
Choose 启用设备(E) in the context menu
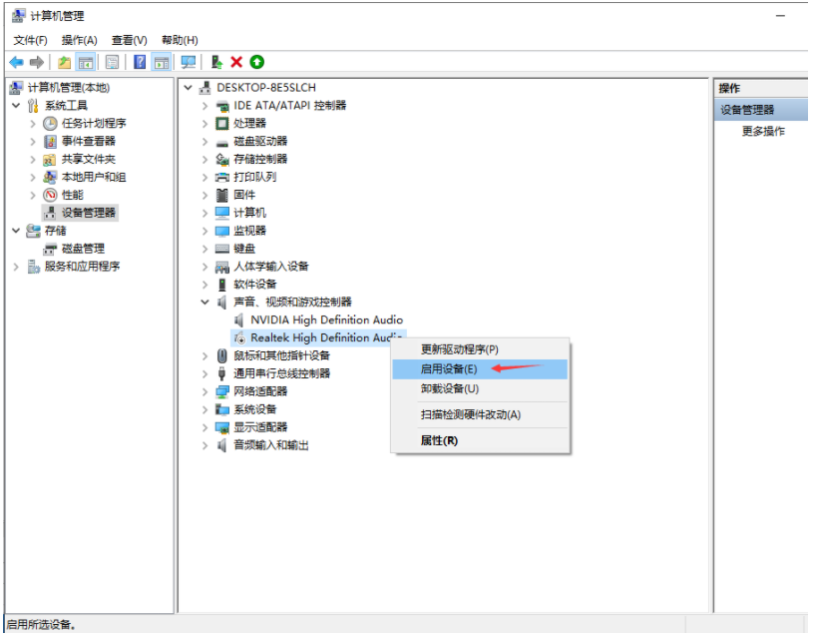tap(449, 369)
